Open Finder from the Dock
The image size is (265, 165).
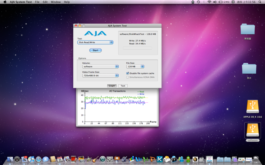[10, 159]
